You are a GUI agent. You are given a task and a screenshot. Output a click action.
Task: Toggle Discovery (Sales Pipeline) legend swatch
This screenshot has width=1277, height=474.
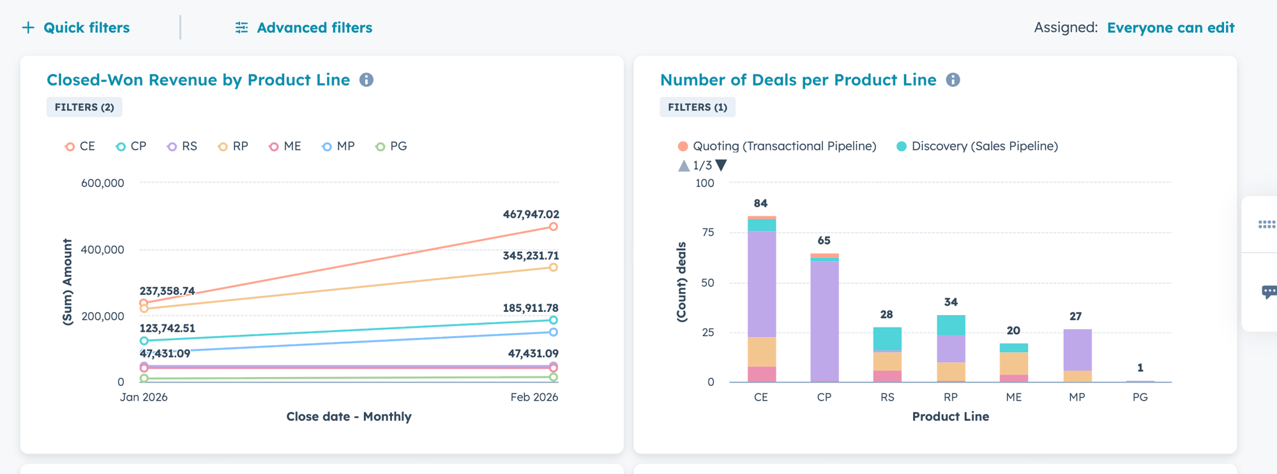[902, 147]
